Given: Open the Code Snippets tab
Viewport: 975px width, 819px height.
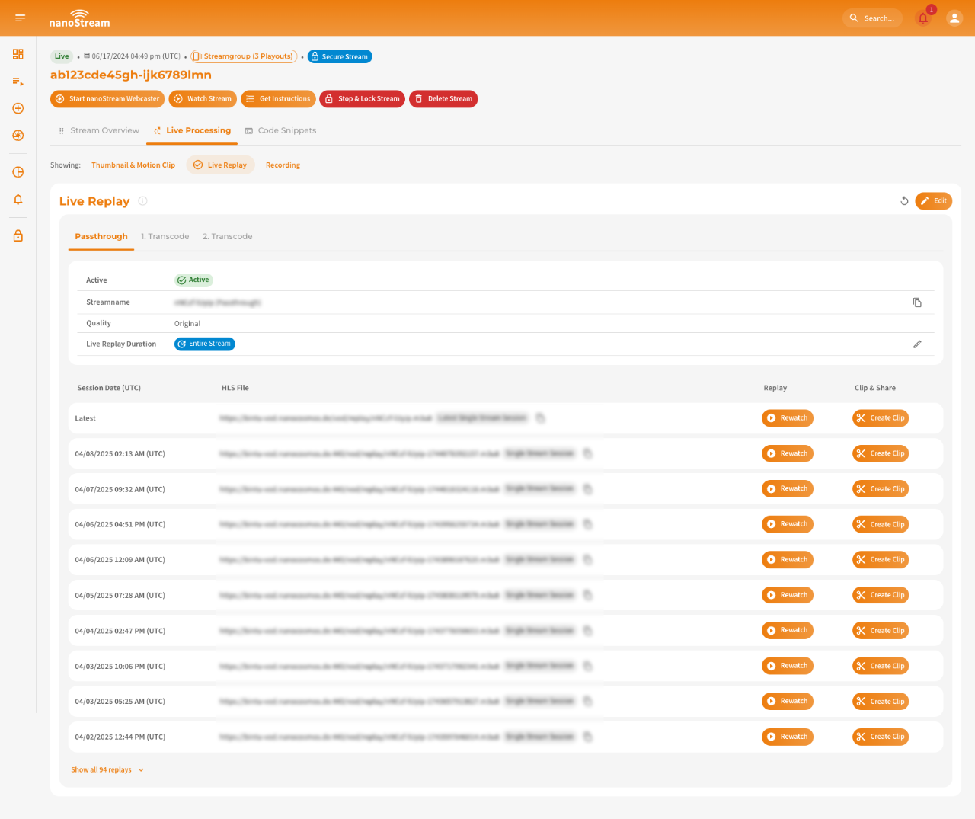Looking at the screenshot, I should coord(280,130).
